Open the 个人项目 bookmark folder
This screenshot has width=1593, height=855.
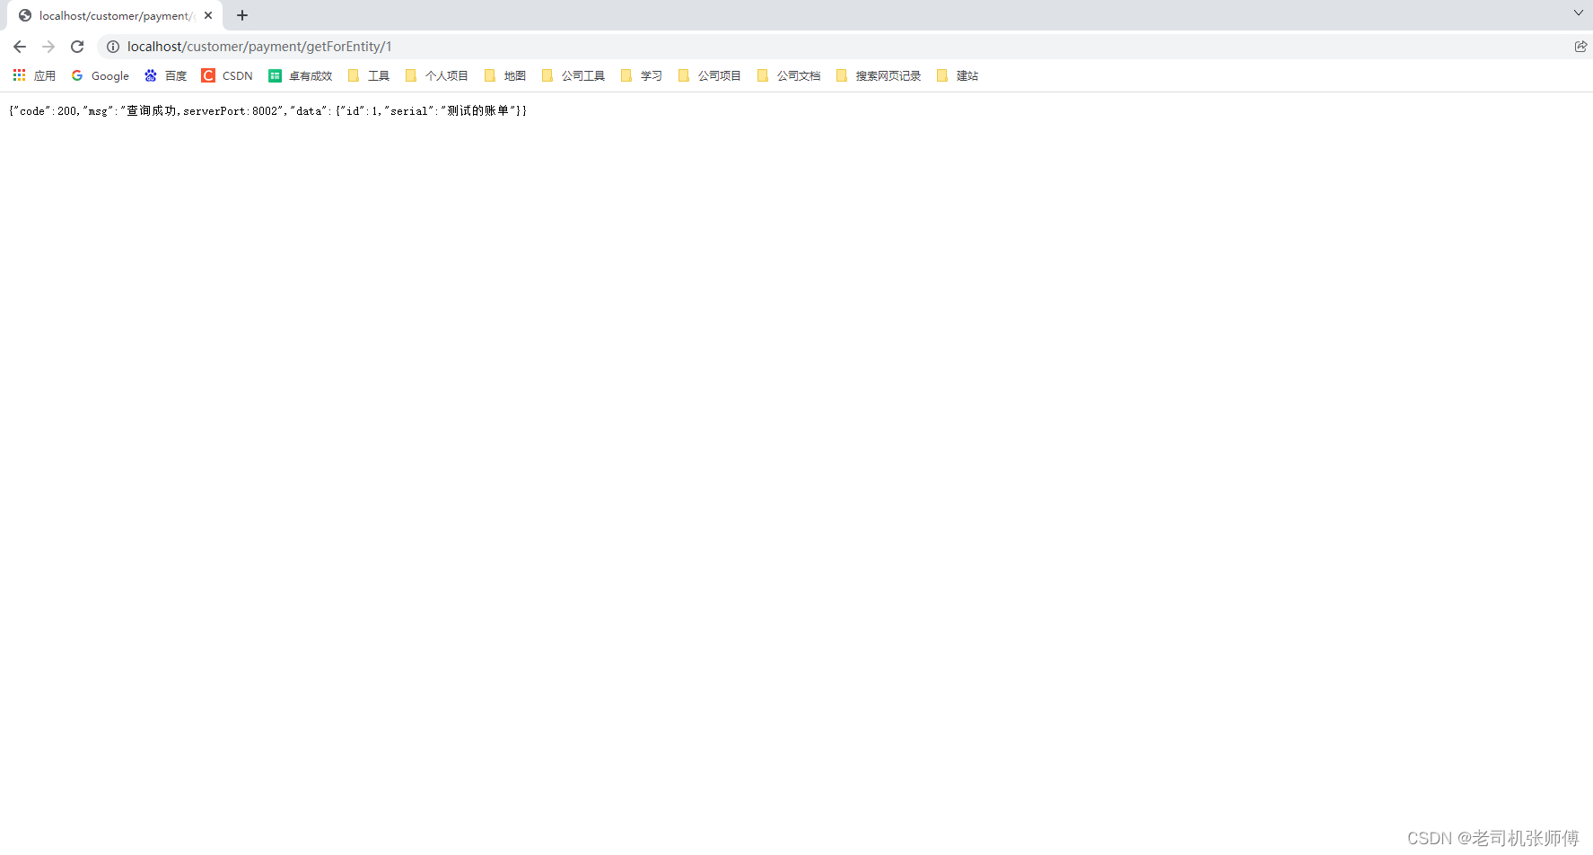pos(437,75)
